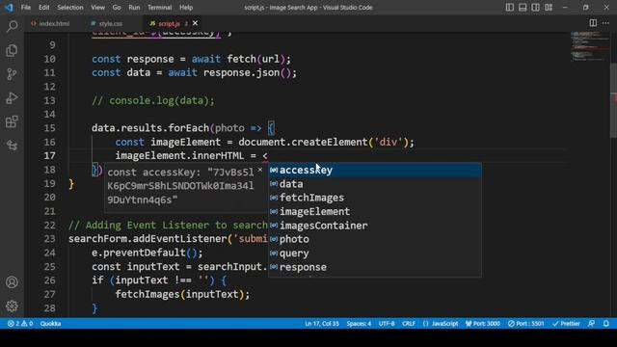Click line number 22 in the gutter

[49, 225]
